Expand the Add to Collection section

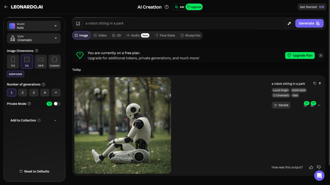point(34,120)
